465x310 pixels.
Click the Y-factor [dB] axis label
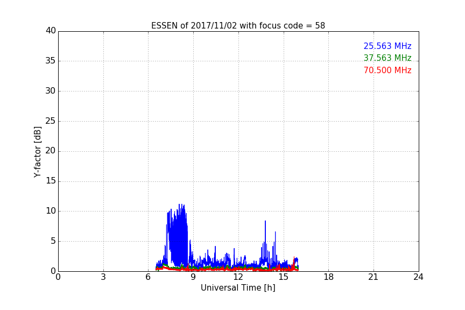(x=37, y=152)
